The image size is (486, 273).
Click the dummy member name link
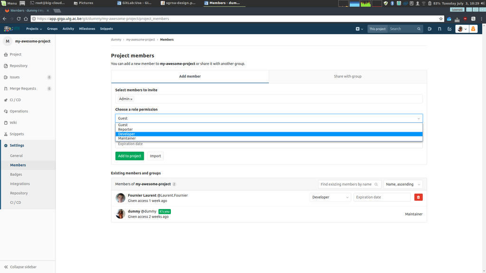pos(134,211)
